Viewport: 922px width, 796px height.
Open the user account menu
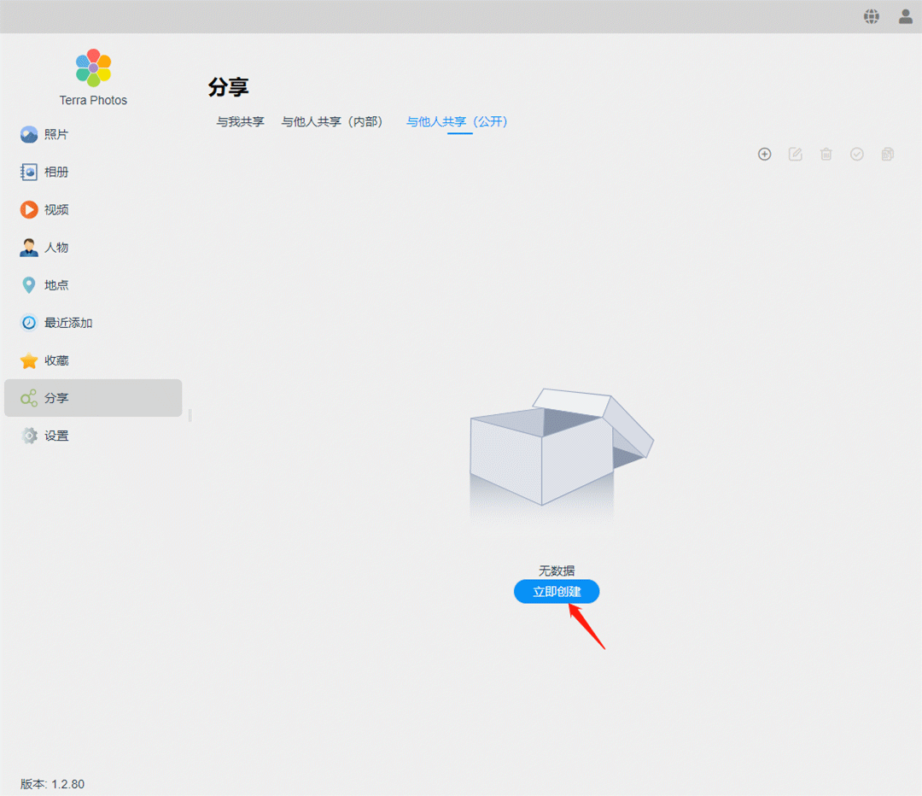click(x=903, y=15)
